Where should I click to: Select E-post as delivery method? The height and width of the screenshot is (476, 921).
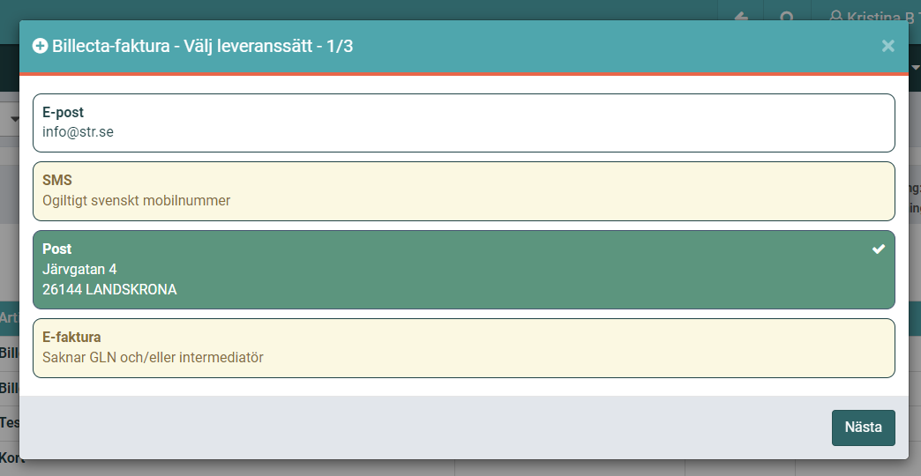(x=464, y=123)
